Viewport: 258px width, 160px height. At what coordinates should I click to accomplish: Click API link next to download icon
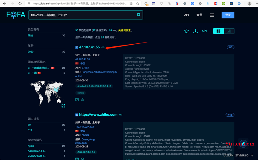pos(204,31)
